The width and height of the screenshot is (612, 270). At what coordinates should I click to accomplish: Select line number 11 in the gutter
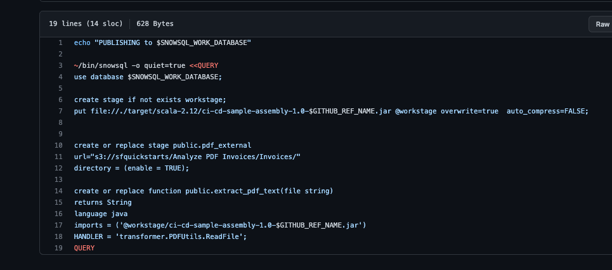point(58,157)
